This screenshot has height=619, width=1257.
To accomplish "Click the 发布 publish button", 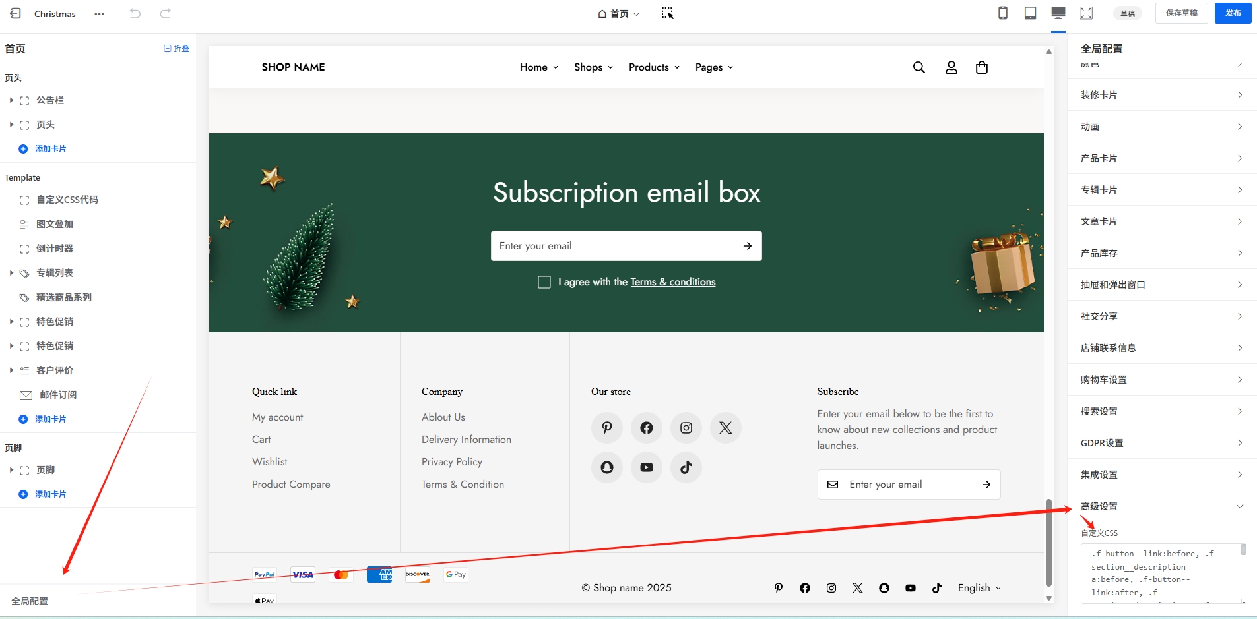I will (1233, 13).
